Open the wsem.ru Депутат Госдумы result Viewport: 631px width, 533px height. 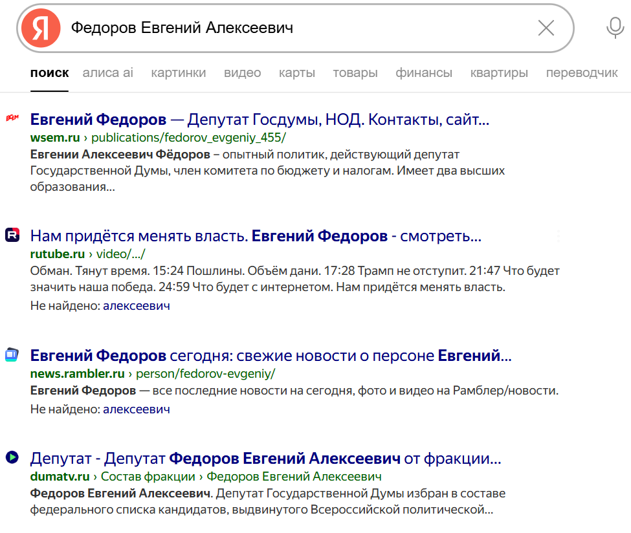pyautogui.click(x=259, y=120)
